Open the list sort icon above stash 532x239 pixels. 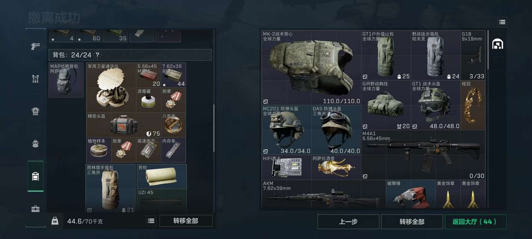pyautogui.click(x=502, y=22)
